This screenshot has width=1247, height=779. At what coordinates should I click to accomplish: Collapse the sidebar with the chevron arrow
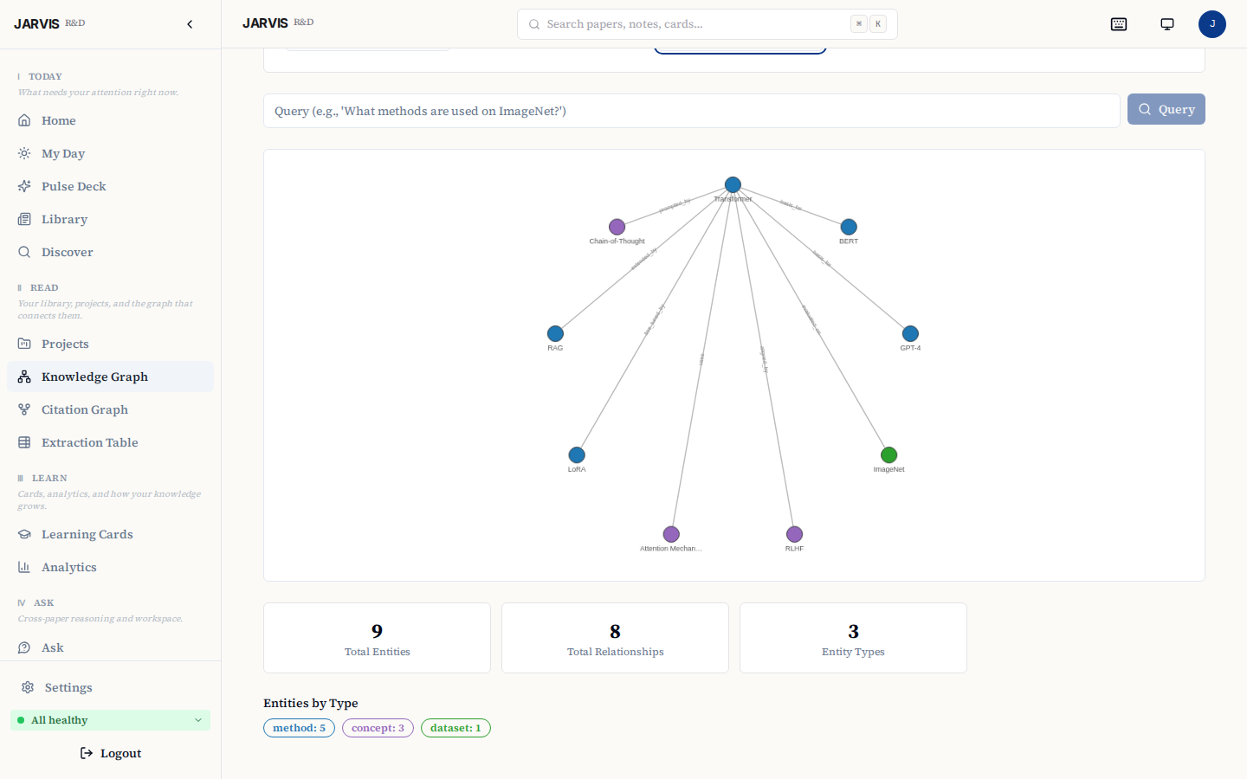point(190,24)
